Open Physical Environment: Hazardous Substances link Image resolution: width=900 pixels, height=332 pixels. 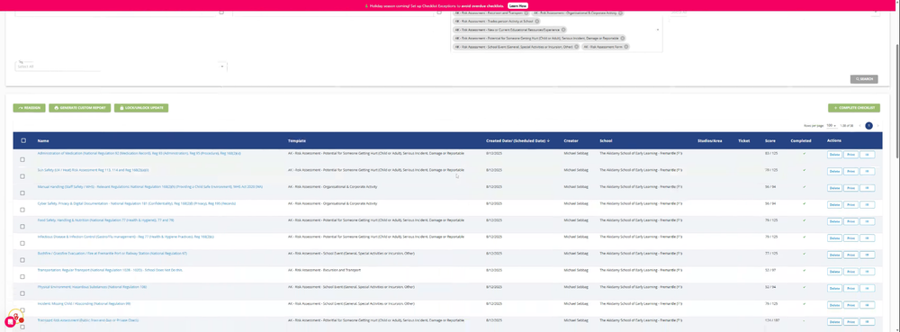tap(92, 287)
